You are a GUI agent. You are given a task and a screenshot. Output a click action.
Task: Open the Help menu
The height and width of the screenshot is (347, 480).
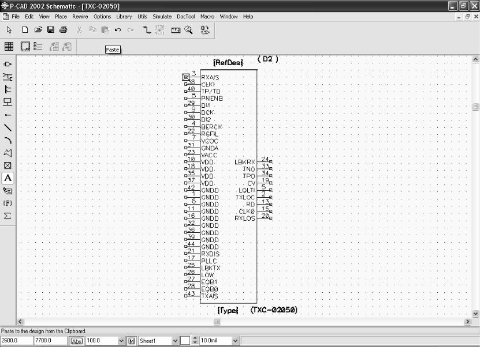click(x=248, y=17)
